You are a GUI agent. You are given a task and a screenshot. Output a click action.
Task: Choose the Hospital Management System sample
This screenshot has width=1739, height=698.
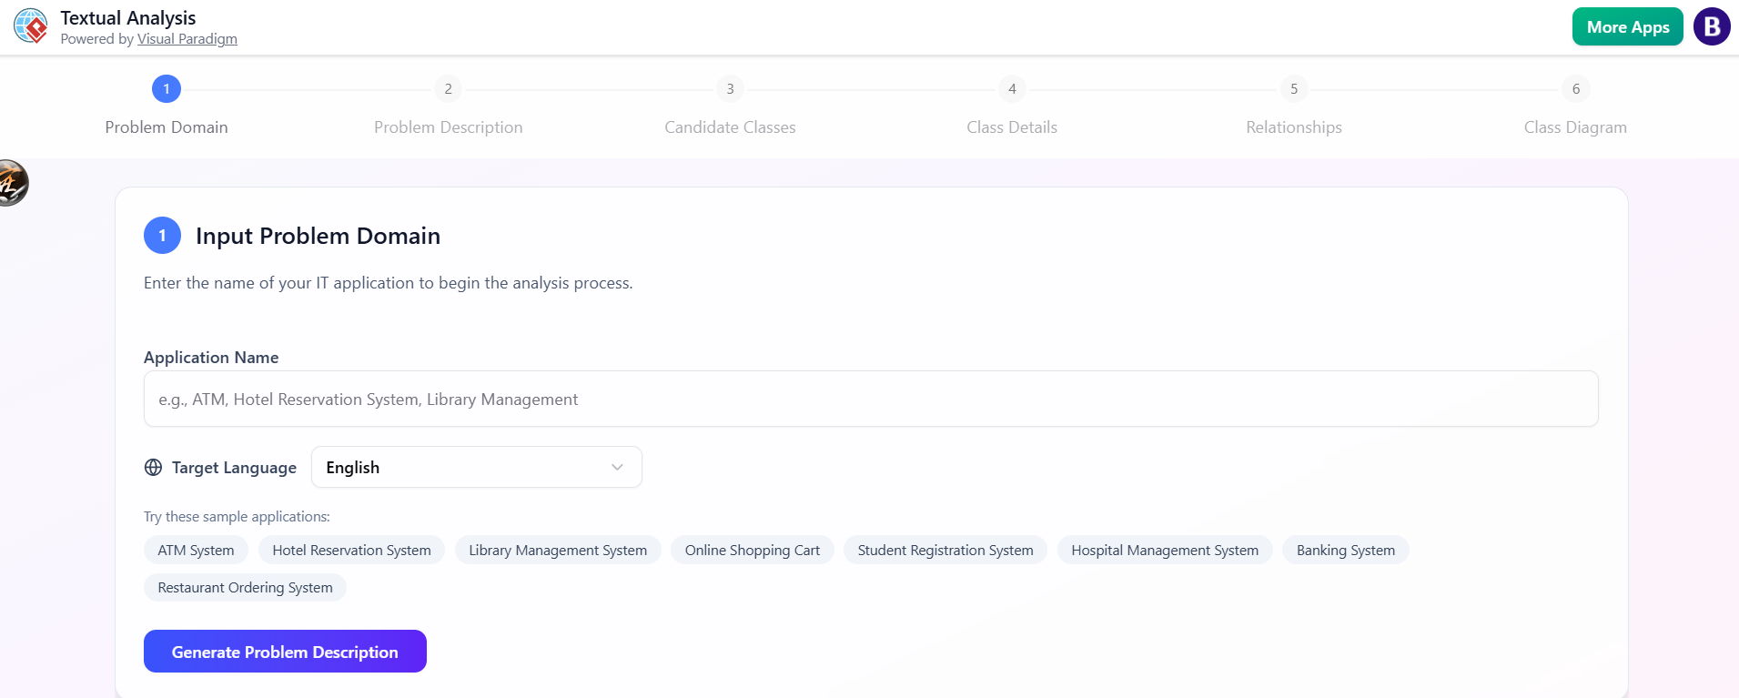[1164, 551]
